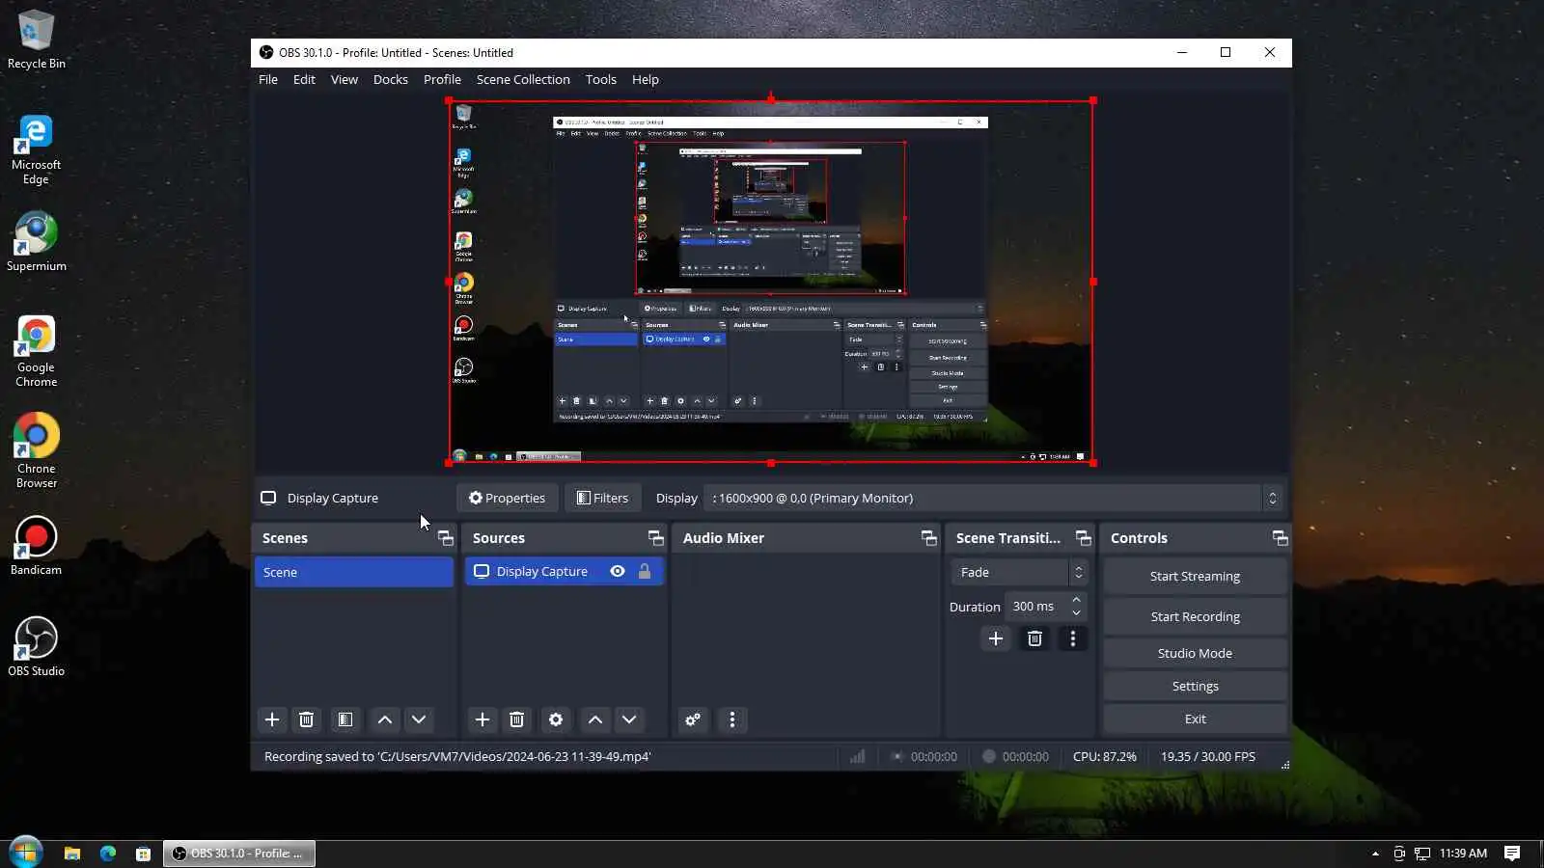The height and width of the screenshot is (868, 1544).
Task: Open source properties gear in Sources dock
Action: coord(556,719)
